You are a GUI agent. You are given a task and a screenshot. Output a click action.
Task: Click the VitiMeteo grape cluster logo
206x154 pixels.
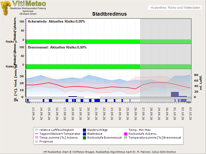(5, 8)
